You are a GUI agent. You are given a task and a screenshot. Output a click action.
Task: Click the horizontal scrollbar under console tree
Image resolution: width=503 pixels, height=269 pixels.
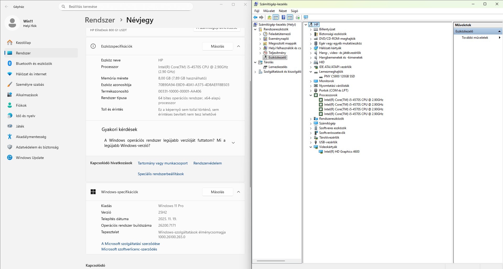click(271, 261)
